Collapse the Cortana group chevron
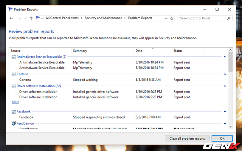This screenshot has width=242, height=151. tap(225, 74)
